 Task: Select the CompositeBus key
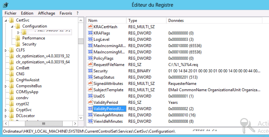(x=29, y=86)
